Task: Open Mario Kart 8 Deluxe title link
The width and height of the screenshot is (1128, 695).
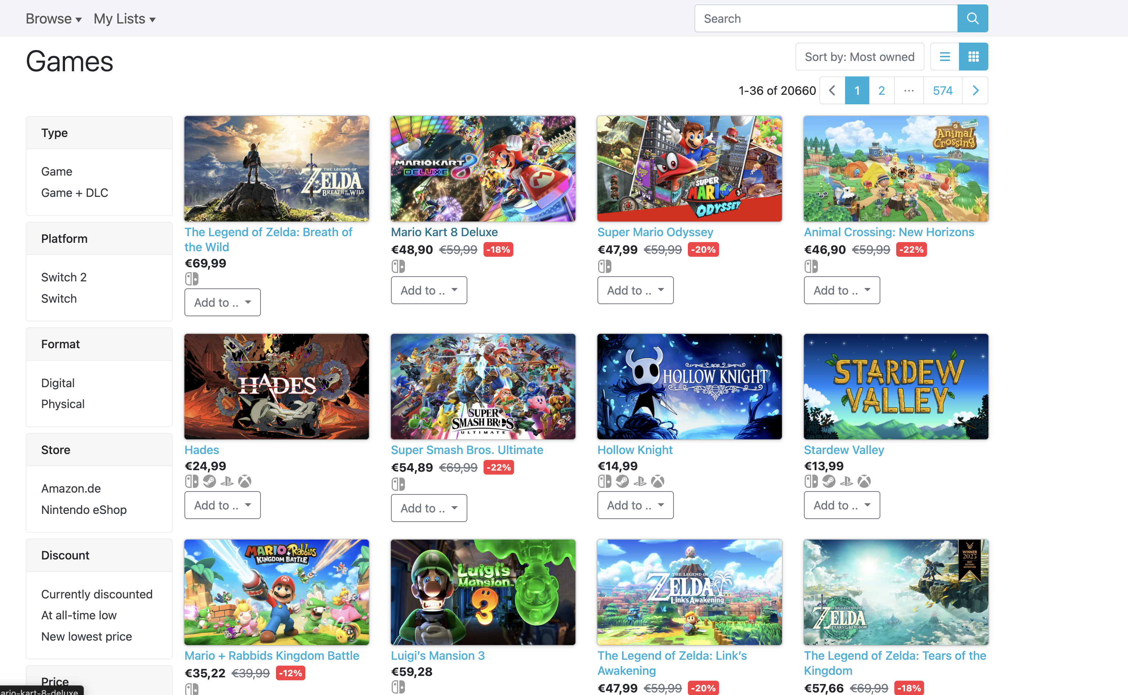Action: [444, 232]
